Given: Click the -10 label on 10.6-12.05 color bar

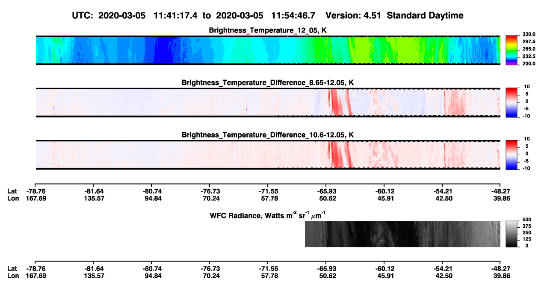Looking at the screenshot, I should [x=526, y=168].
